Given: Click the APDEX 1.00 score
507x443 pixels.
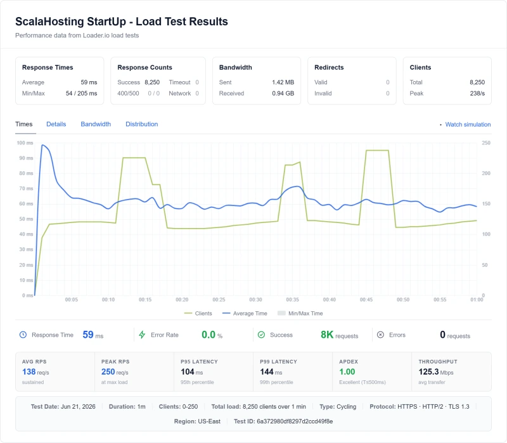Looking at the screenshot, I should tap(347, 372).
